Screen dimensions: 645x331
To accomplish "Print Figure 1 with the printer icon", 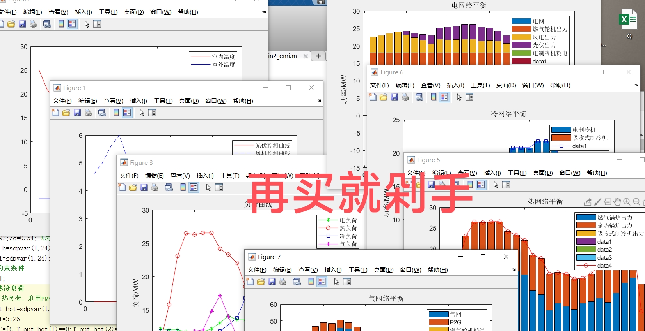I will click(88, 113).
